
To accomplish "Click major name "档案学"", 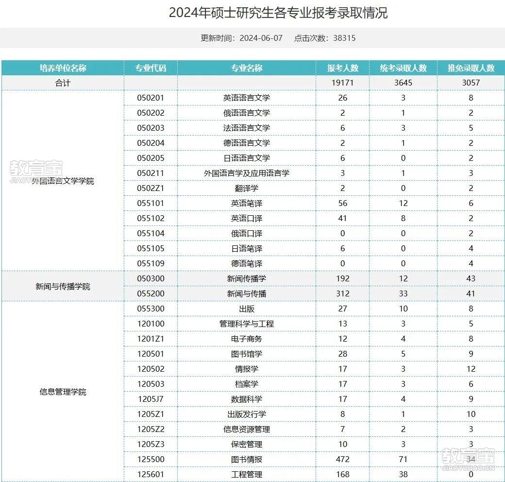I will coord(247,384).
